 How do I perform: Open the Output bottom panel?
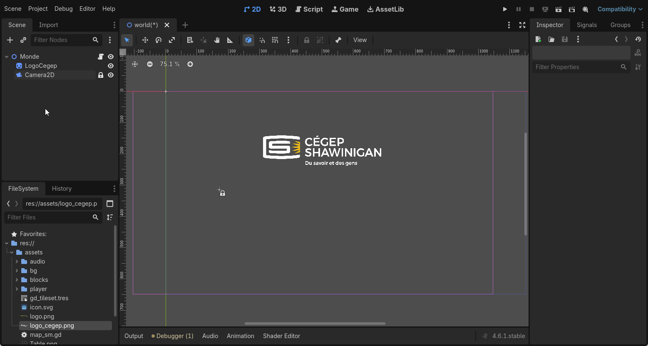coord(134,336)
